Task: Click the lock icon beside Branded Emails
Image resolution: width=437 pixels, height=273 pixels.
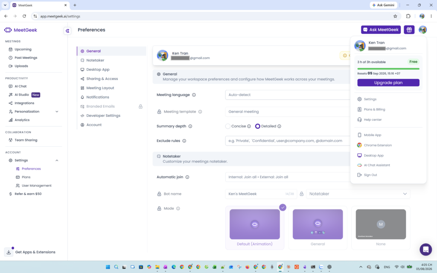Action: tap(140, 106)
